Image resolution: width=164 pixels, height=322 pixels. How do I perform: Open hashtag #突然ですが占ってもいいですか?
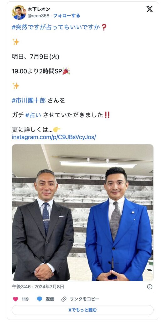coord(56,27)
